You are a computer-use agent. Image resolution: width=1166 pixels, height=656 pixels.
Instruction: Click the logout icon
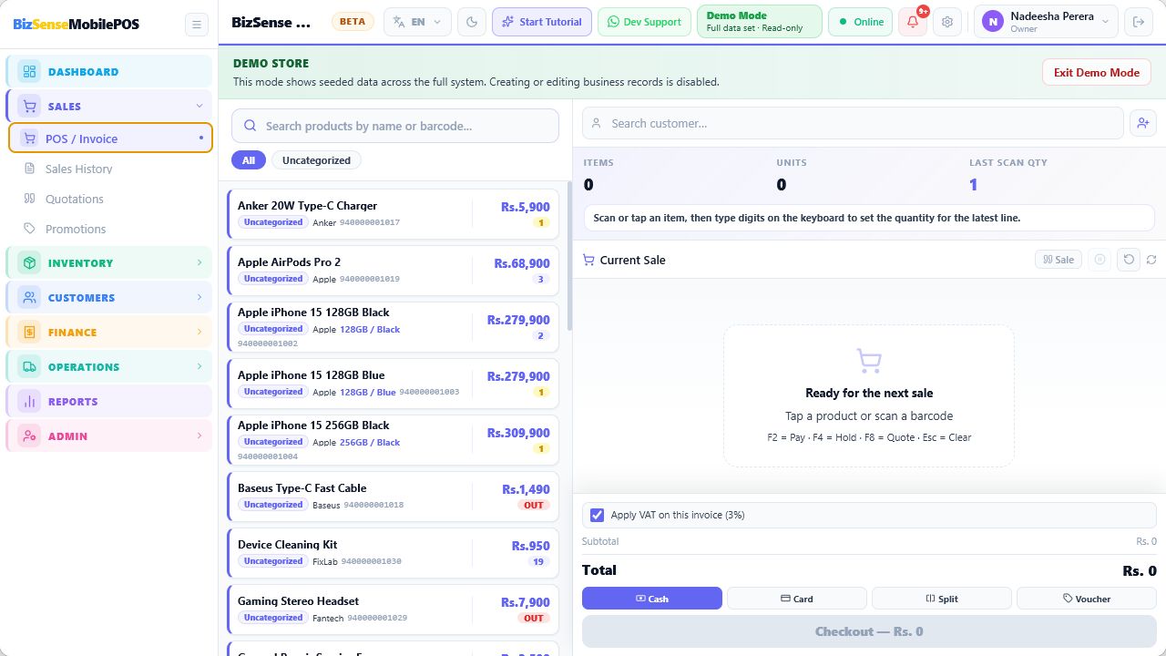tap(1138, 22)
